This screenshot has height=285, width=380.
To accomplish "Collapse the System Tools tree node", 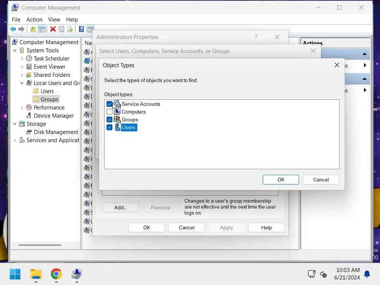I will [x=15, y=50].
